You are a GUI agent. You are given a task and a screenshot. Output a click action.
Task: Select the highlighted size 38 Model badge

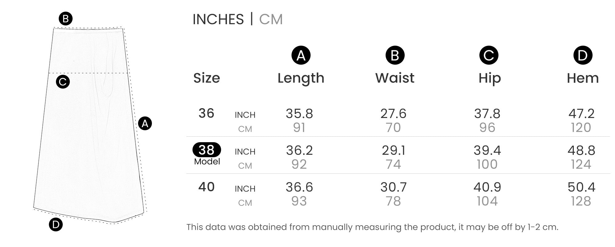coord(207,150)
